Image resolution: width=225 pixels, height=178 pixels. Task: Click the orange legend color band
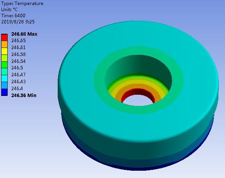pos(5,44)
